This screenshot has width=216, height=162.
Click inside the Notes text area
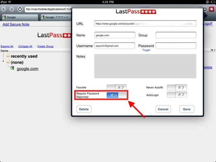coord(145,66)
